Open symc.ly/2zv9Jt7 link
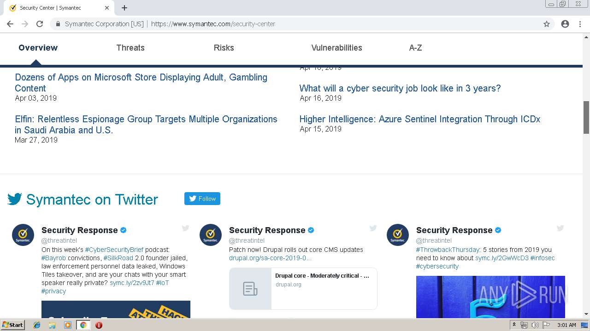590x331 pixels. (132, 283)
